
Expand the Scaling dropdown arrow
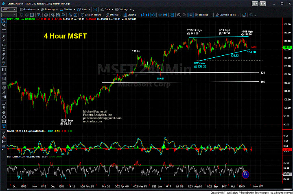(x=138, y=15)
